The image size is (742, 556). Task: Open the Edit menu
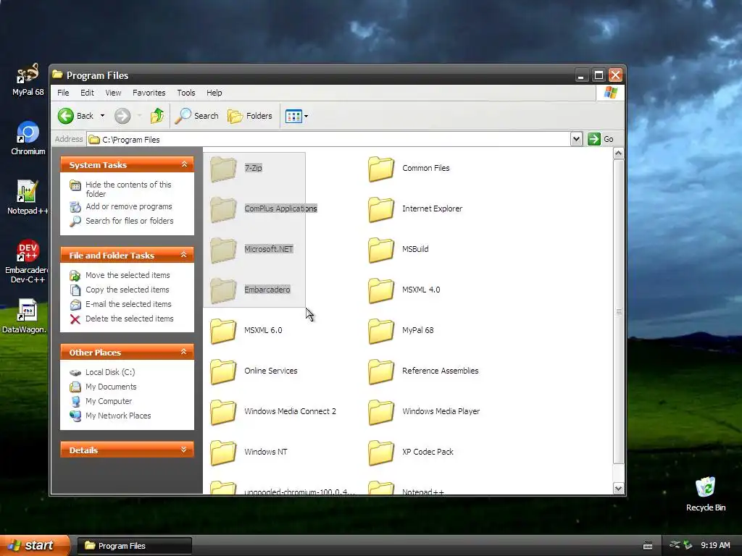coord(87,93)
